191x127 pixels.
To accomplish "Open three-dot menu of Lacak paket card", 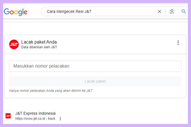I will coord(178,43).
